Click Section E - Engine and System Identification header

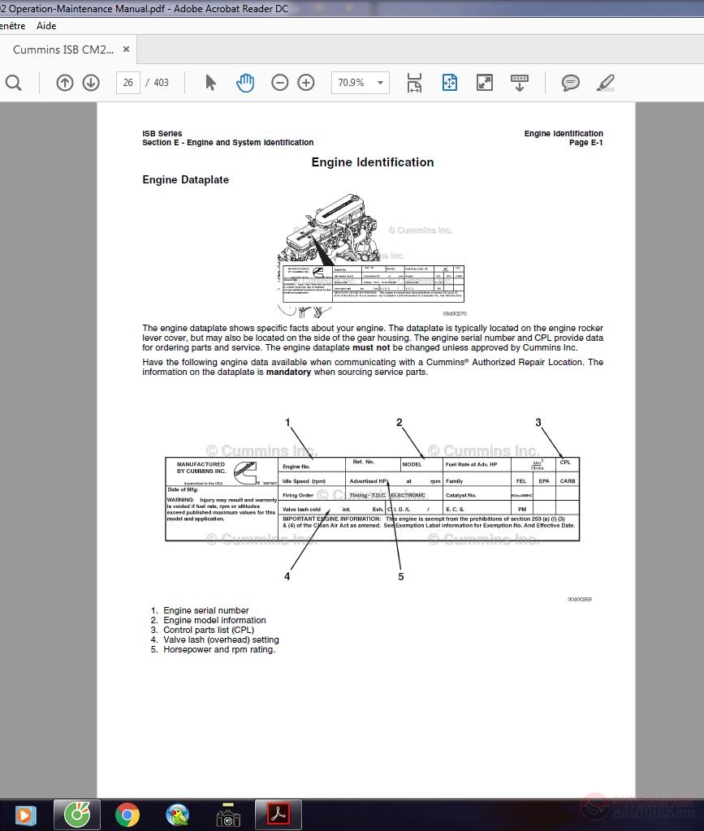click(228, 143)
